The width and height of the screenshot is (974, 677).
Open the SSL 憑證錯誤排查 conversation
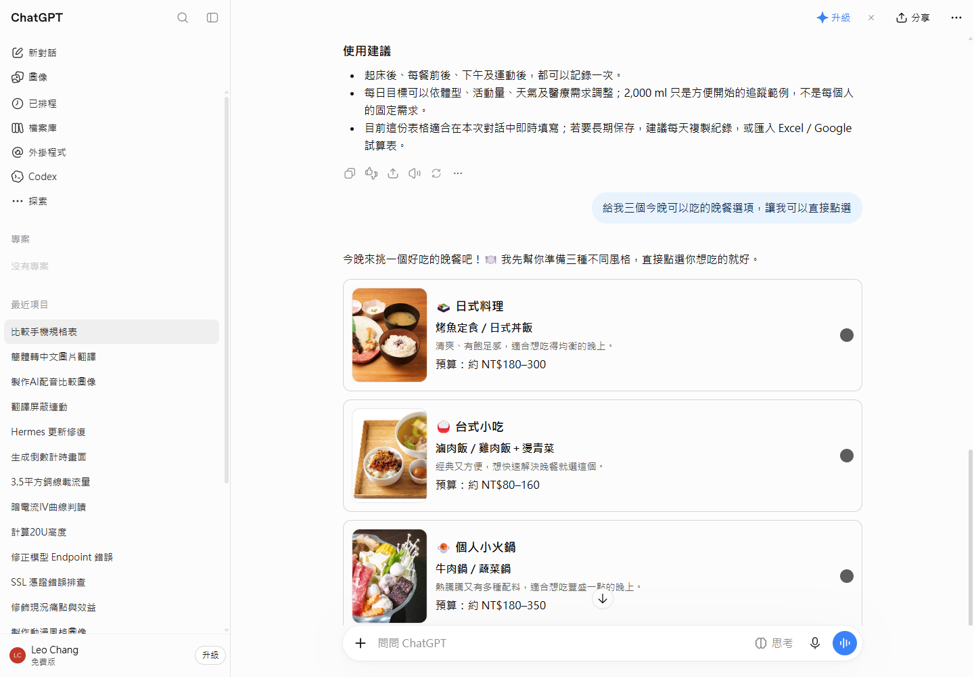click(x=112, y=582)
